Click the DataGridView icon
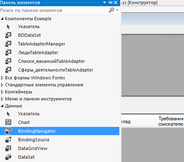This screenshot has height=162, width=184. (x=8, y=148)
